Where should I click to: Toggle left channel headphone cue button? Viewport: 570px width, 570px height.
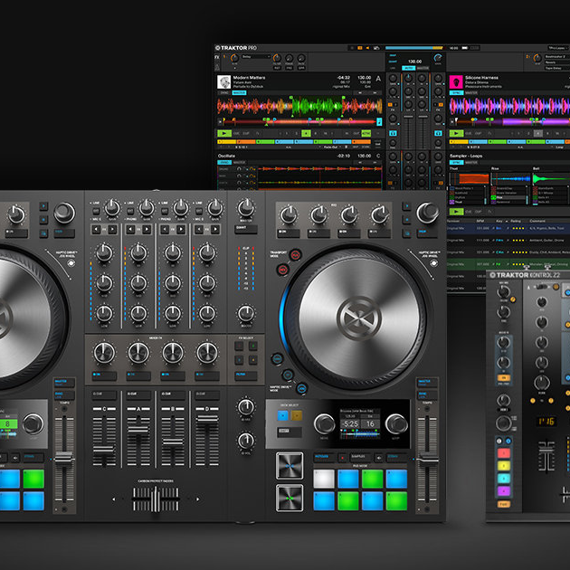tap(393, 133)
